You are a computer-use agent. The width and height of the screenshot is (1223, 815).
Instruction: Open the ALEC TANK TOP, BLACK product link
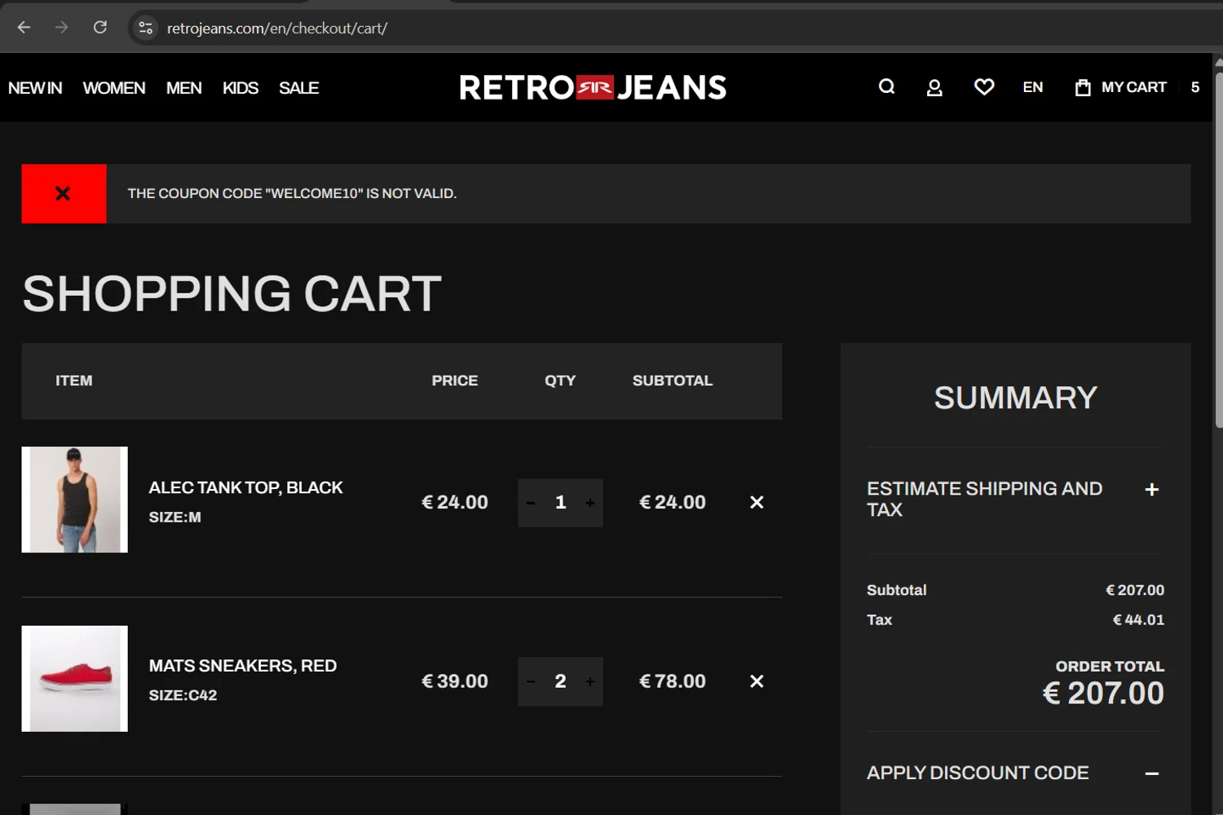click(x=245, y=487)
